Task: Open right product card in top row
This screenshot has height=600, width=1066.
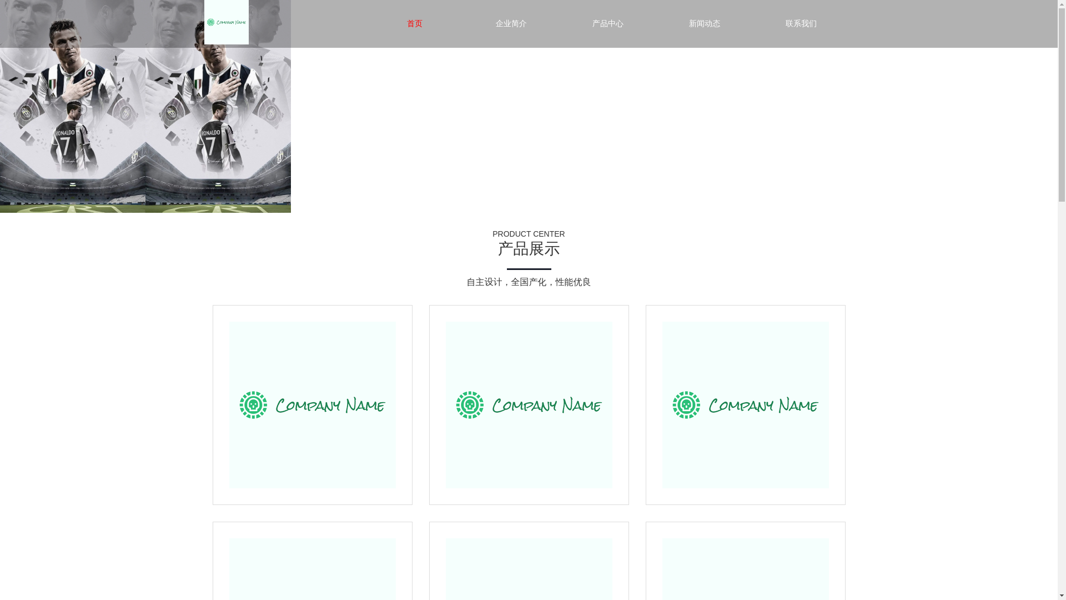Action: point(746,405)
